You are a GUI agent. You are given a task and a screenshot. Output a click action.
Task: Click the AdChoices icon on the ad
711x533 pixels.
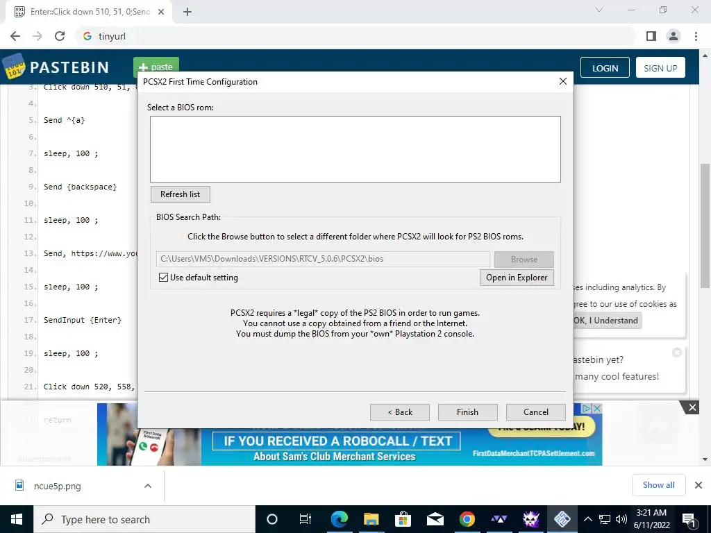[586, 408]
